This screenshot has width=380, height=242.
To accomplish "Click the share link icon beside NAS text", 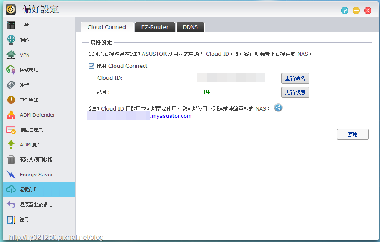I will [x=278, y=108].
